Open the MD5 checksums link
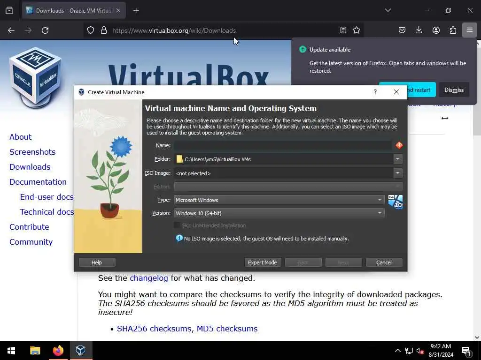The width and height of the screenshot is (481, 360). [x=227, y=329]
